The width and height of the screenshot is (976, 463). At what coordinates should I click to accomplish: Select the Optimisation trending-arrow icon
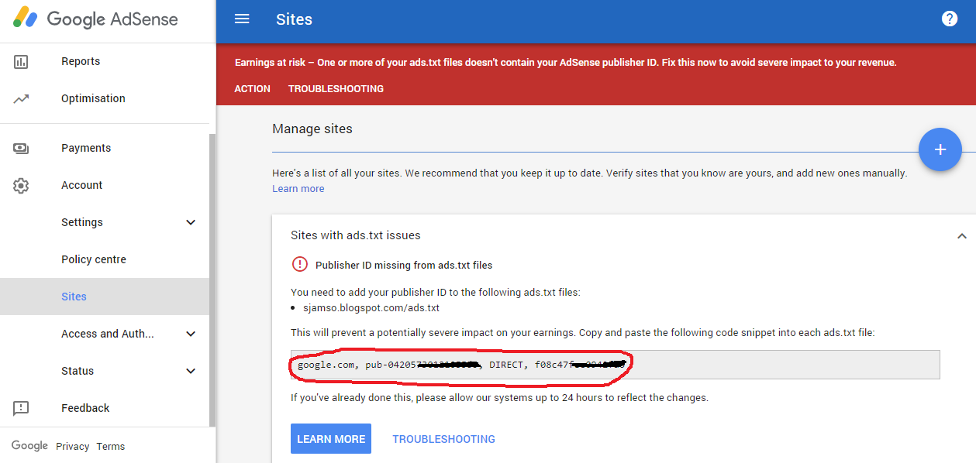point(23,98)
